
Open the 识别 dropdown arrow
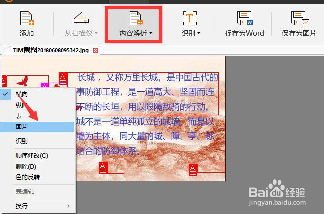[x=199, y=33]
